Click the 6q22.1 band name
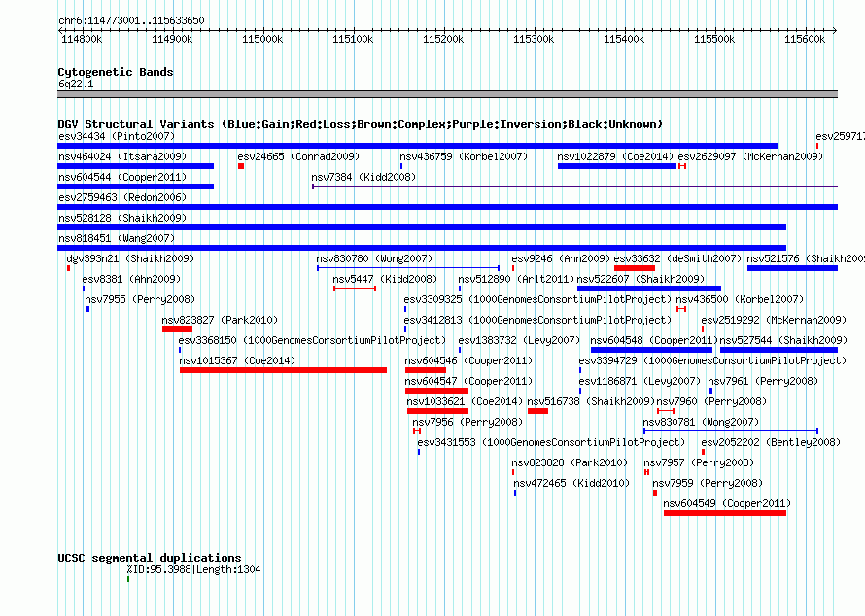Viewport: 865px width, 616px height. [76, 85]
